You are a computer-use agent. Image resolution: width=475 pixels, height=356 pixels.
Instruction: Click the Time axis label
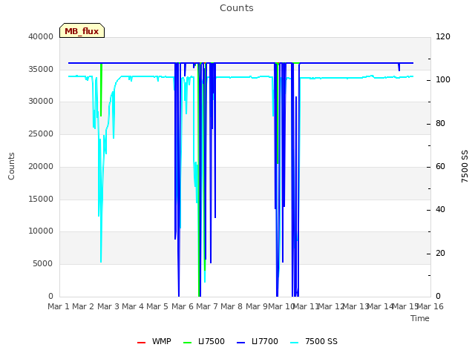pyautogui.click(x=420, y=318)
